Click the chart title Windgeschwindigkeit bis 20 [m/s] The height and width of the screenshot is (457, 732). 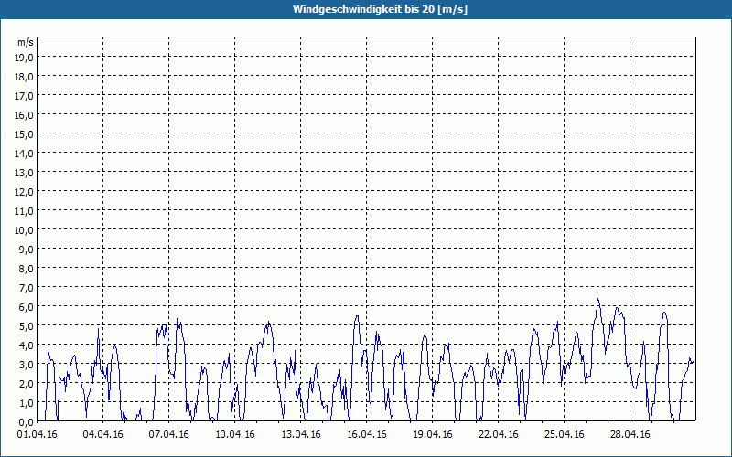(x=366, y=9)
